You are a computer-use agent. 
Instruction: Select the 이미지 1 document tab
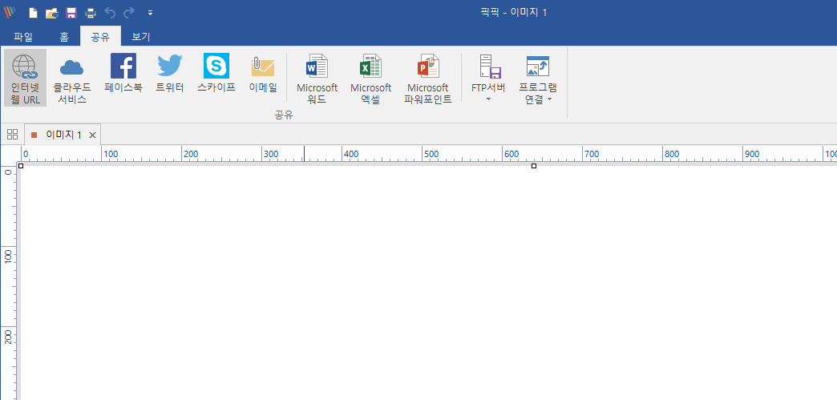pyautogui.click(x=64, y=135)
